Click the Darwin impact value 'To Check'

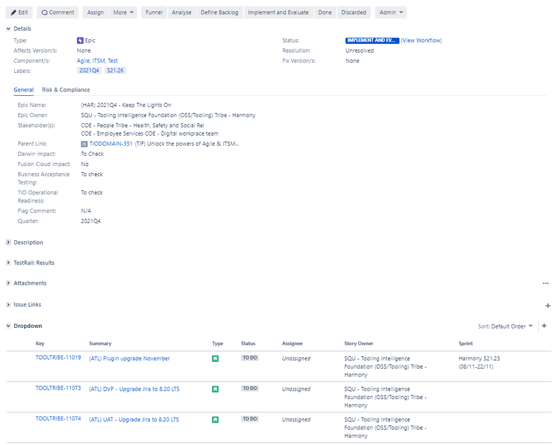coord(92,154)
